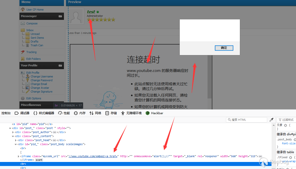Click the Hackbar green globe icon
This screenshot has width=296, height=169.
coord(148,113)
